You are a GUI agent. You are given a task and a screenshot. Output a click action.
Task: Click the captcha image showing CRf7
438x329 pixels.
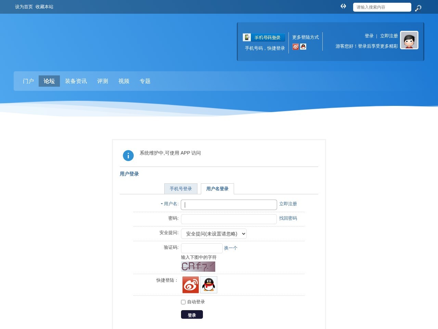[x=198, y=266]
